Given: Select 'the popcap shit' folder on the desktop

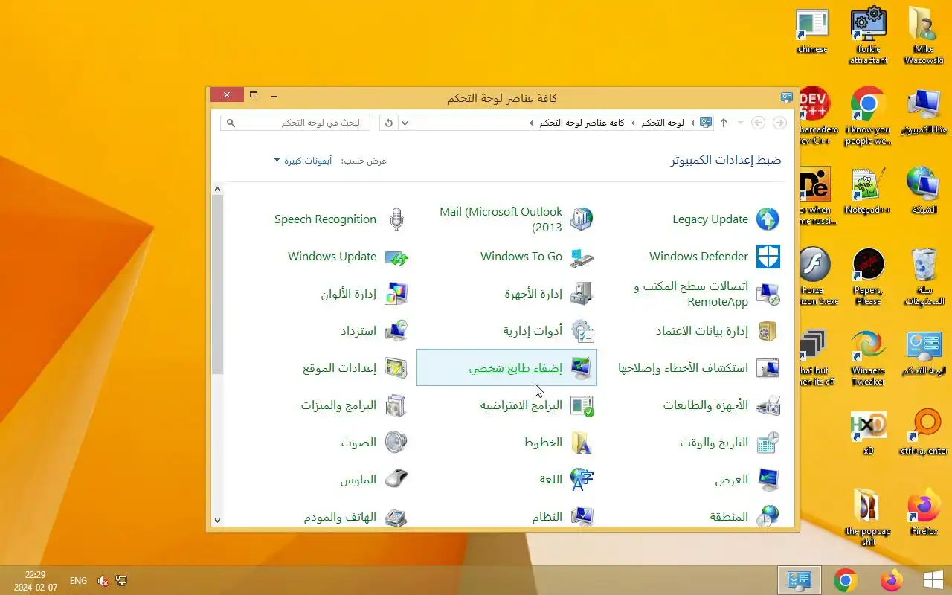Looking at the screenshot, I should click(x=868, y=518).
